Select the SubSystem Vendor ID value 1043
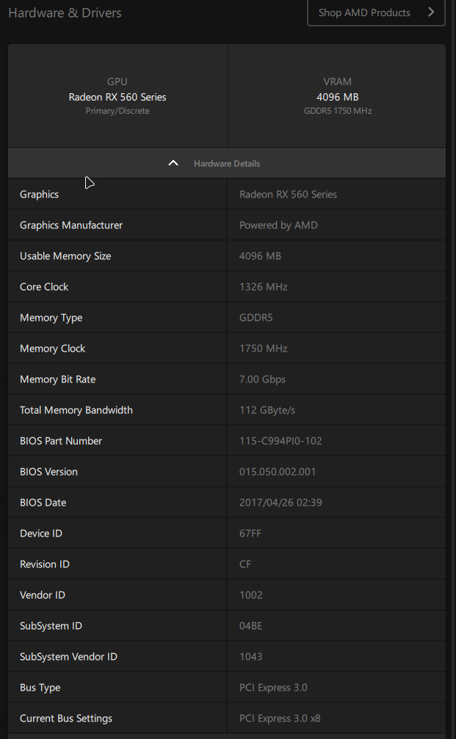 [250, 657]
